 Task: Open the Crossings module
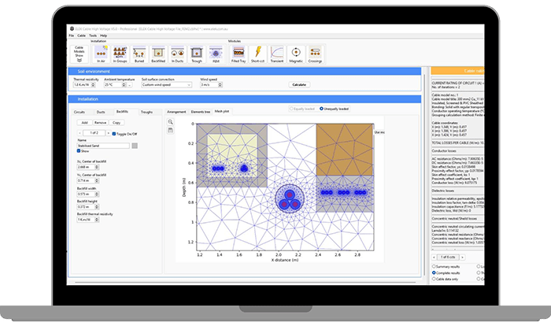315,54
